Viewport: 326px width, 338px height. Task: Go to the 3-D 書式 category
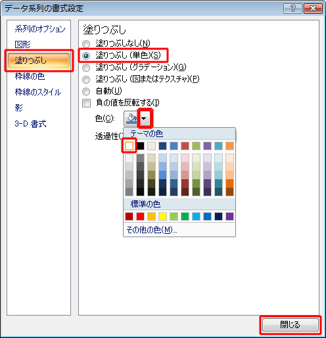click(30, 124)
